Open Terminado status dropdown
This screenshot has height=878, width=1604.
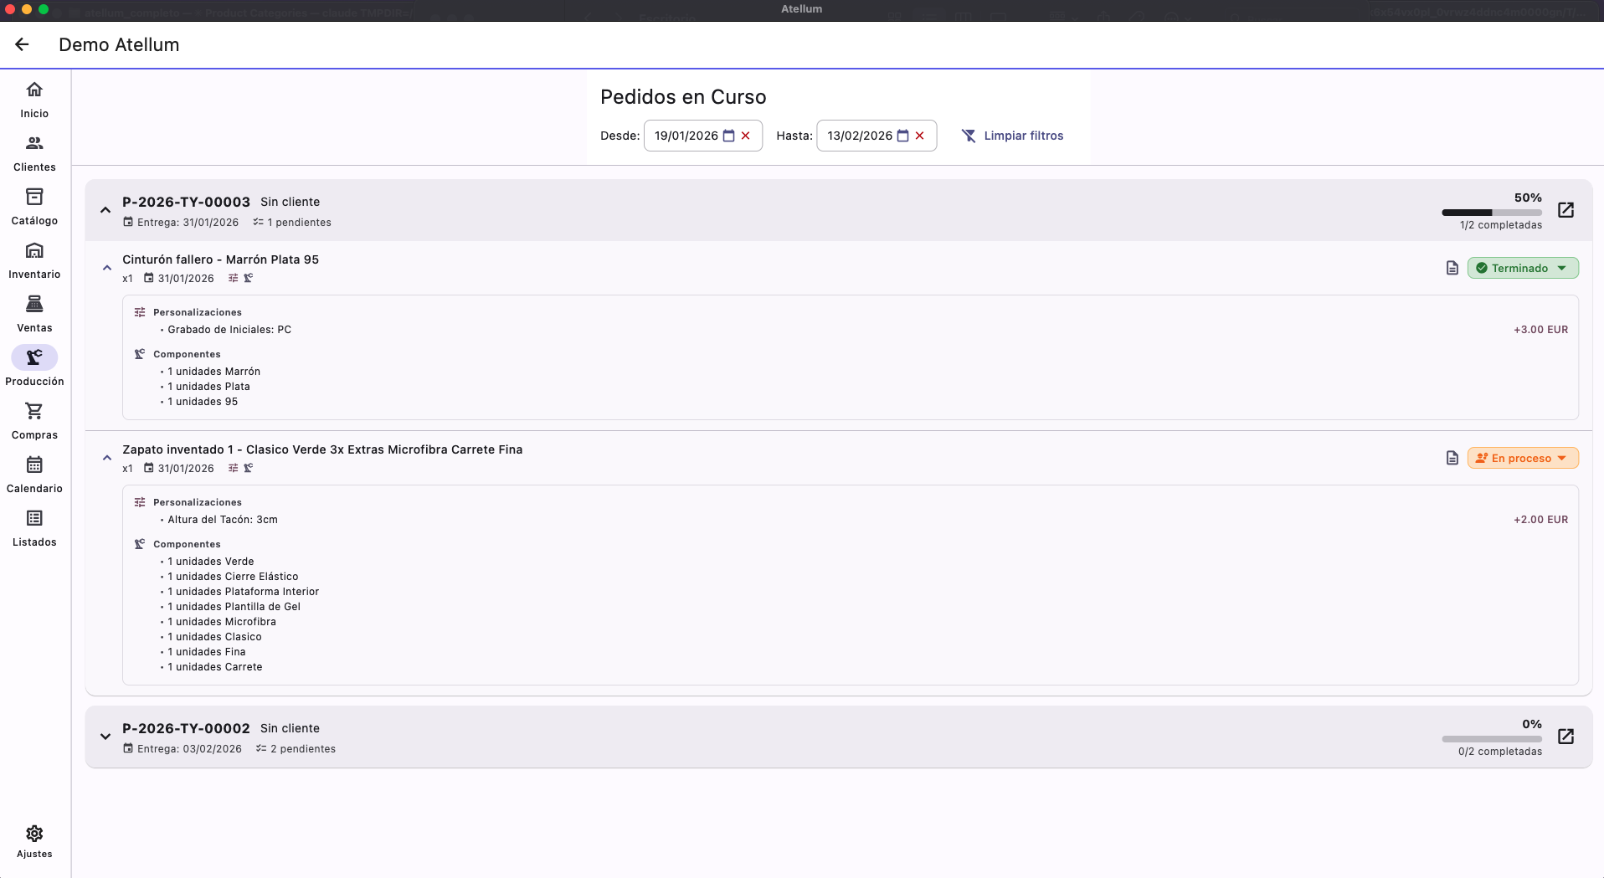coord(1523,268)
